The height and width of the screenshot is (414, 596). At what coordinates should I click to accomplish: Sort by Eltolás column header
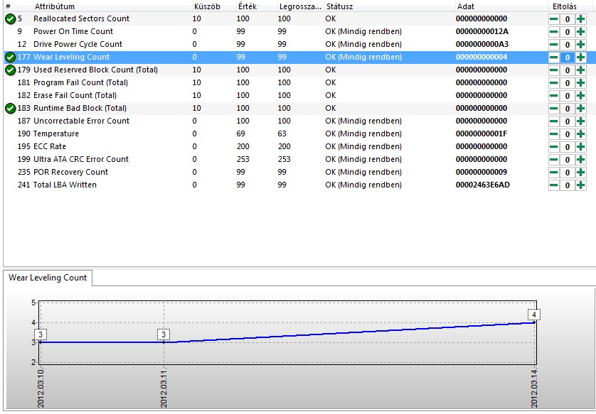[571, 6]
